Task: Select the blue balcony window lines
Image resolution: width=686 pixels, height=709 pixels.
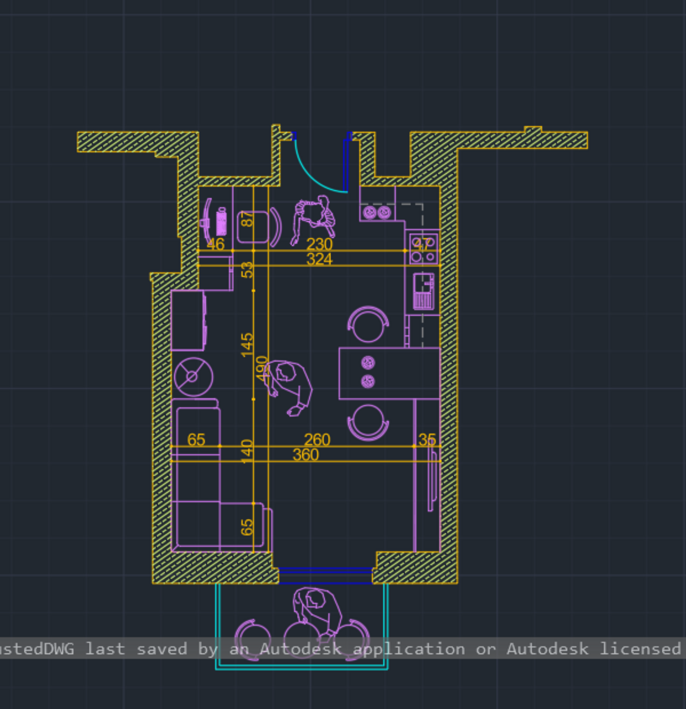Action: point(326,575)
